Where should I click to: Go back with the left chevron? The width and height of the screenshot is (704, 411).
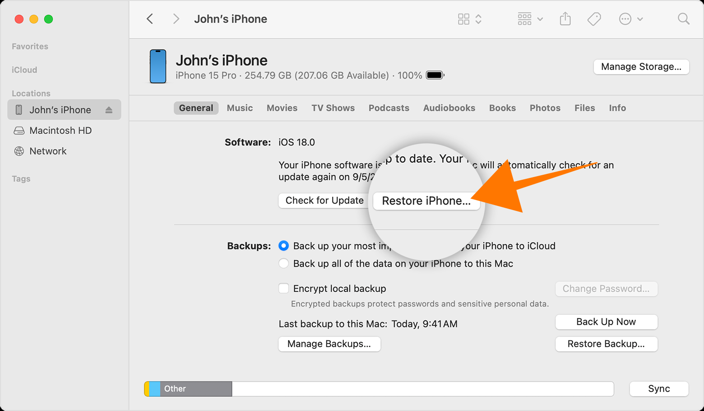point(150,19)
